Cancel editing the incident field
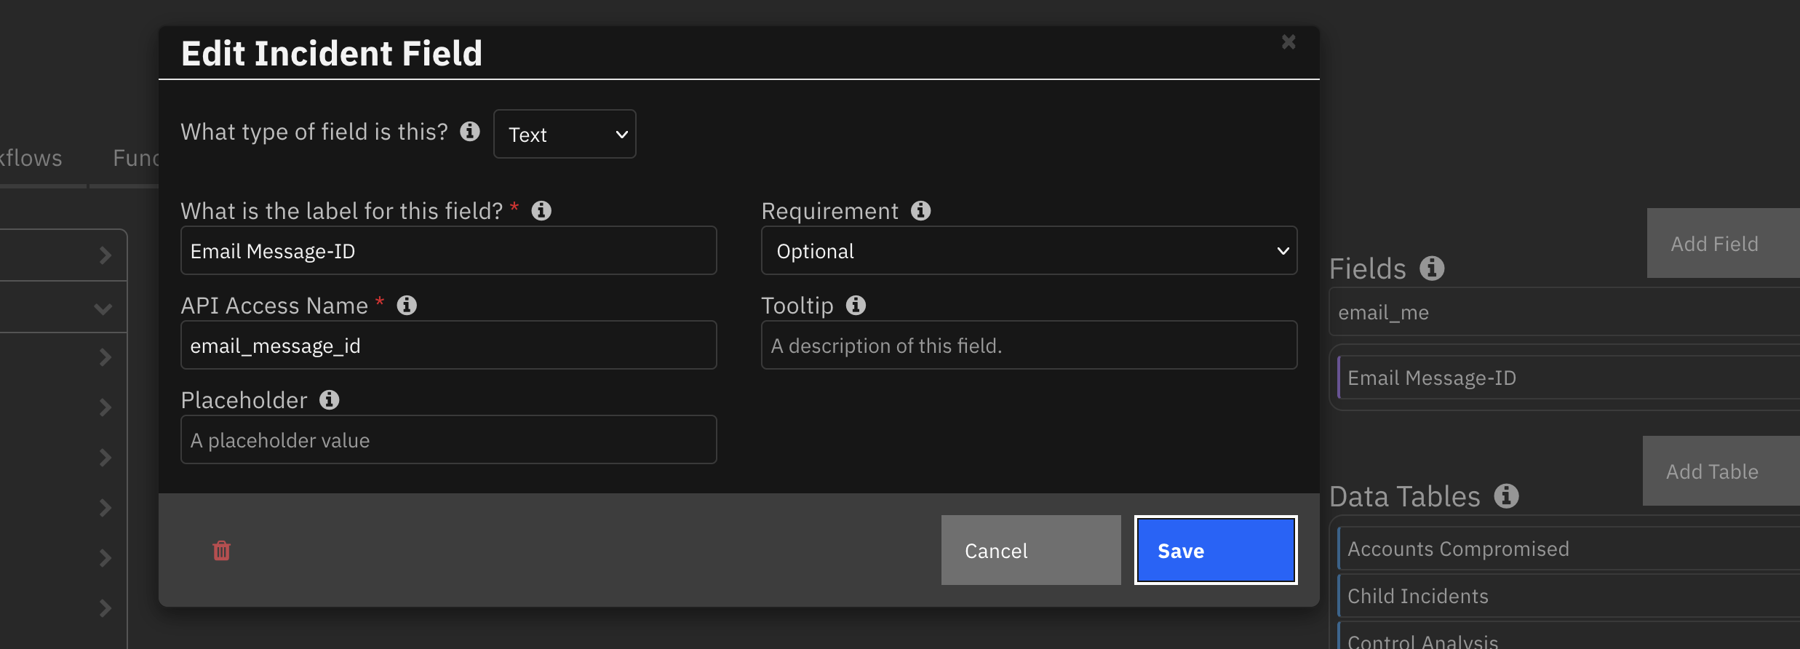The image size is (1800, 649). 1031,550
